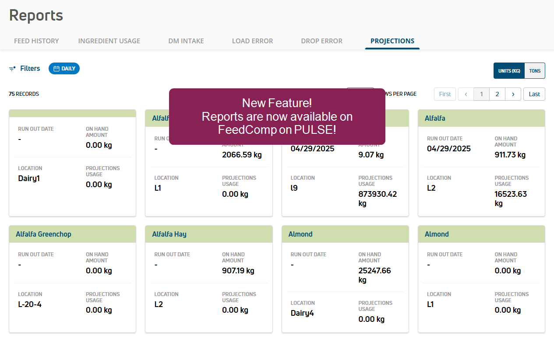The image size is (554, 342).
Task: Select page 1 in pagination
Action: [482, 94]
